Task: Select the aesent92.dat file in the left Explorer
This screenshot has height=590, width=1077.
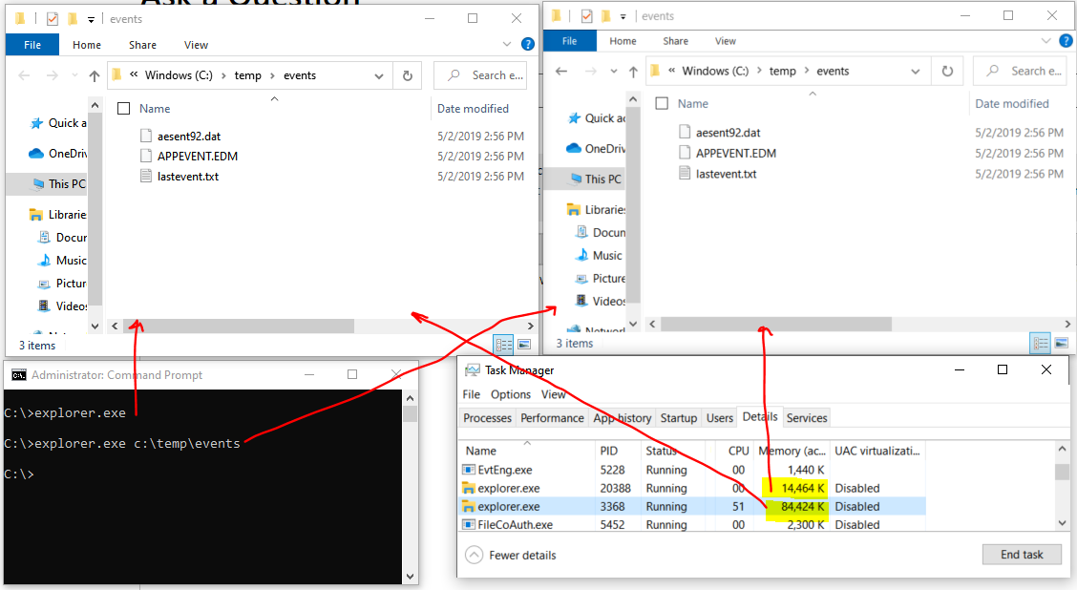Action: (x=189, y=136)
